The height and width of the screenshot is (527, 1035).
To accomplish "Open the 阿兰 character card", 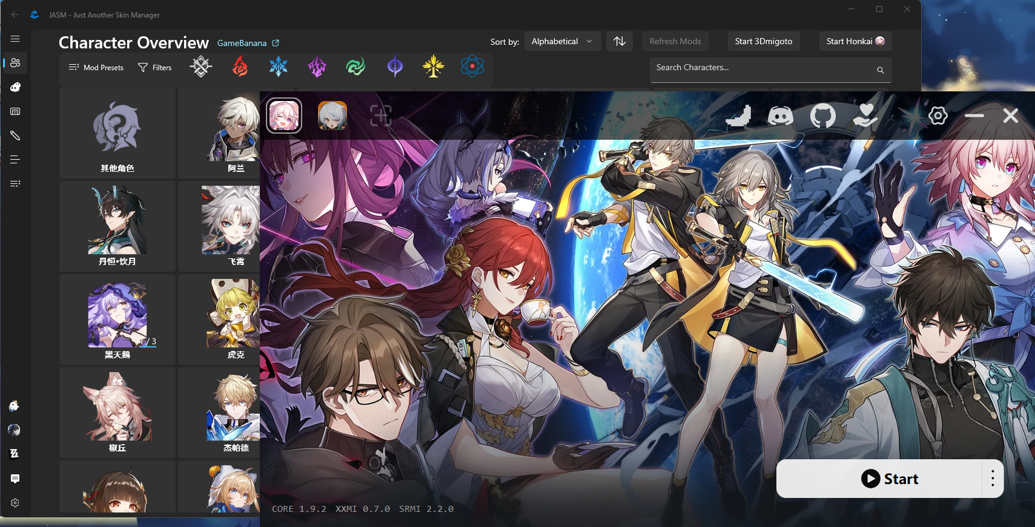I will [219, 133].
